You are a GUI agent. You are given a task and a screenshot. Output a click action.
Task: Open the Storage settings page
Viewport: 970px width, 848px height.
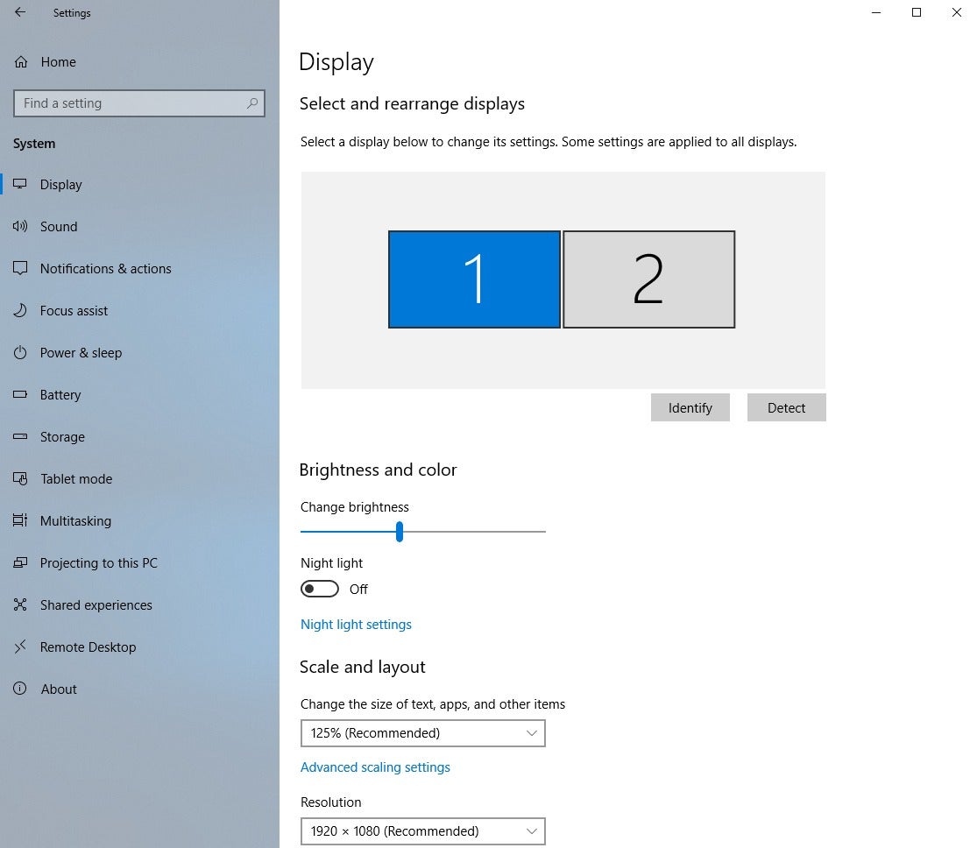pyautogui.click(x=62, y=436)
